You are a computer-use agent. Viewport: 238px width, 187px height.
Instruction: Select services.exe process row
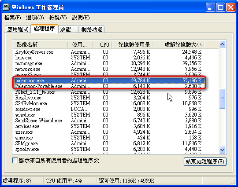(x=108, y=126)
